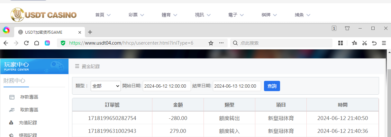Image resolution: width=391 pixels, height=137 pixels.
Task: Open 存款專區 in sidebar
Action: click(x=29, y=97)
